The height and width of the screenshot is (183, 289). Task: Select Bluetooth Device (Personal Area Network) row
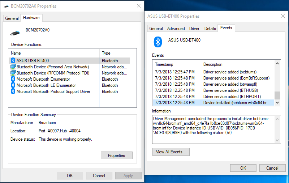69,67
